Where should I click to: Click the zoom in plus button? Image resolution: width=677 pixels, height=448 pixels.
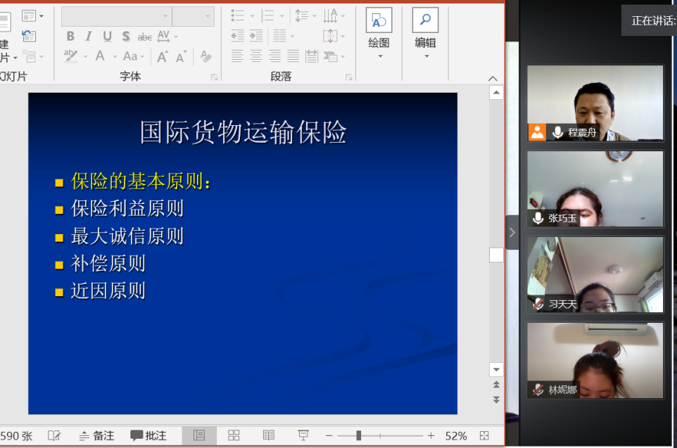pos(431,436)
